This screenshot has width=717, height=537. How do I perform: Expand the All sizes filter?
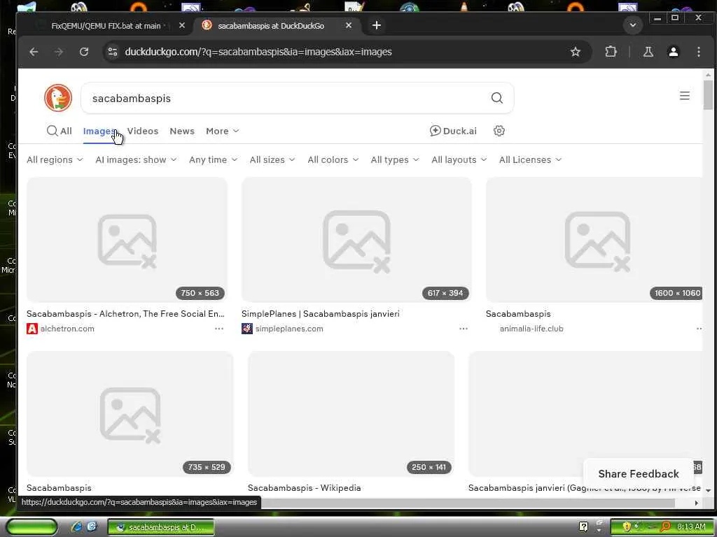coord(272,160)
